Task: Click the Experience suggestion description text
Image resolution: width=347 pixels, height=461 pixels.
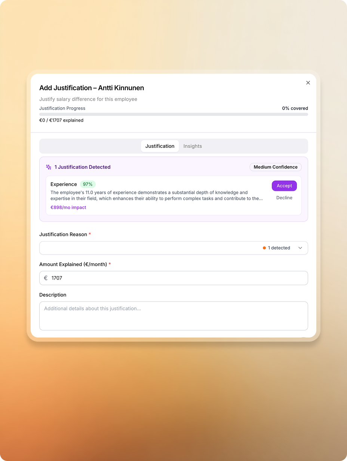Action: click(157, 195)
